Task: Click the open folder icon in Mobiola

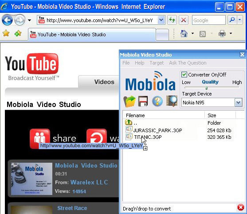Action: (x=129, y=101)
